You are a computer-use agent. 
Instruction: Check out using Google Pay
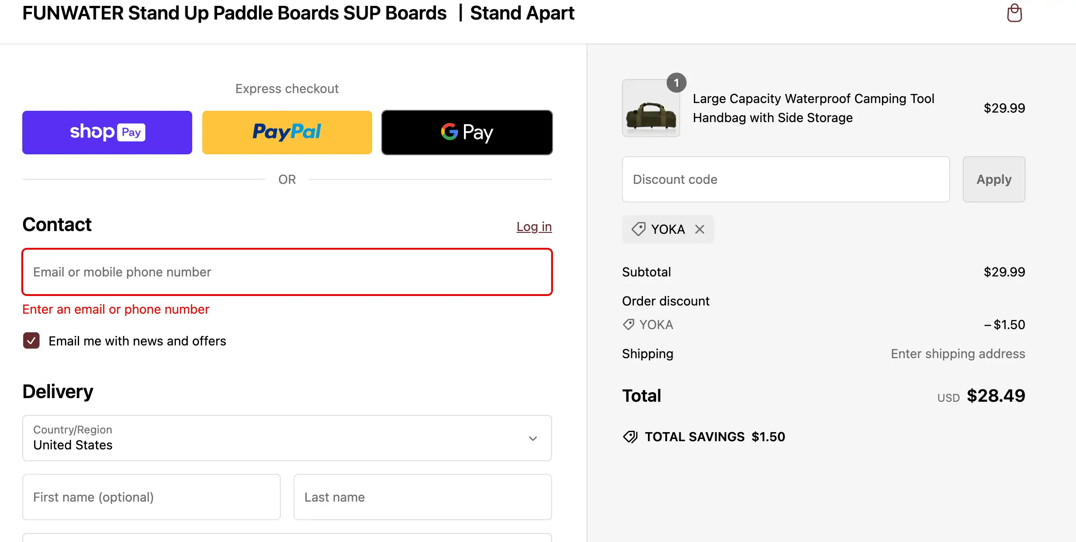coord(467,133)
